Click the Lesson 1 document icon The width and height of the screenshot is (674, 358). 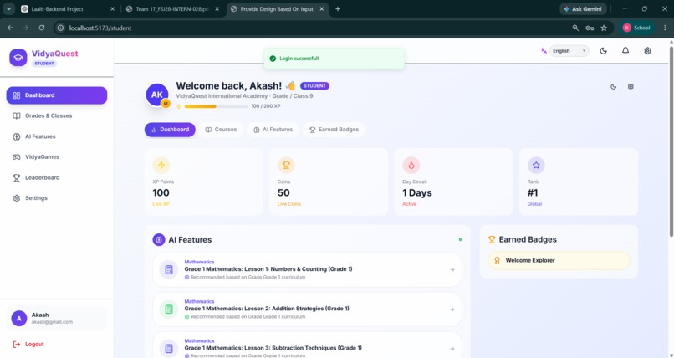click(169, 270)
